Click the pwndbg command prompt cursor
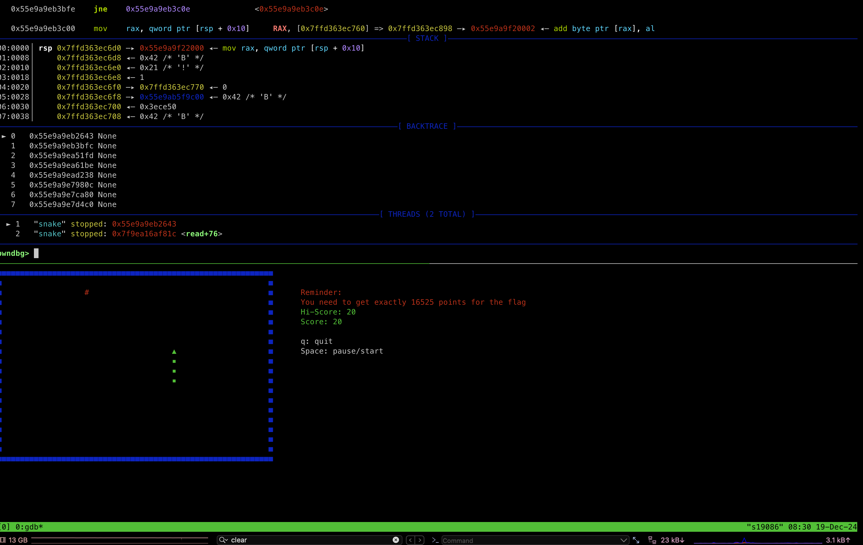The image size is (863, 545). point(36,253)
